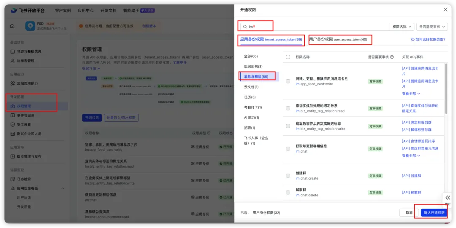
Task: Click the 展开 double-chevron panel icon
Action: (x=448, y=198)
